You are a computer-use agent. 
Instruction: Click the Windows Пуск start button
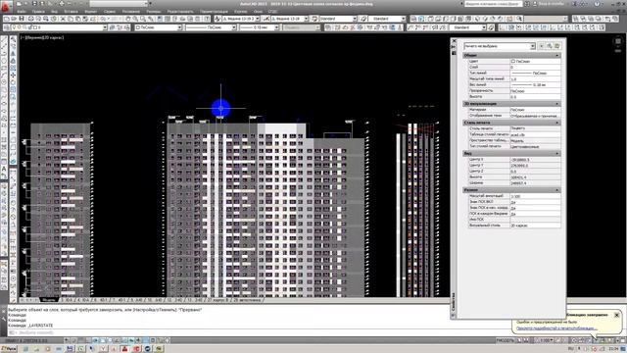pyautogui.click(x=9, y=349)
